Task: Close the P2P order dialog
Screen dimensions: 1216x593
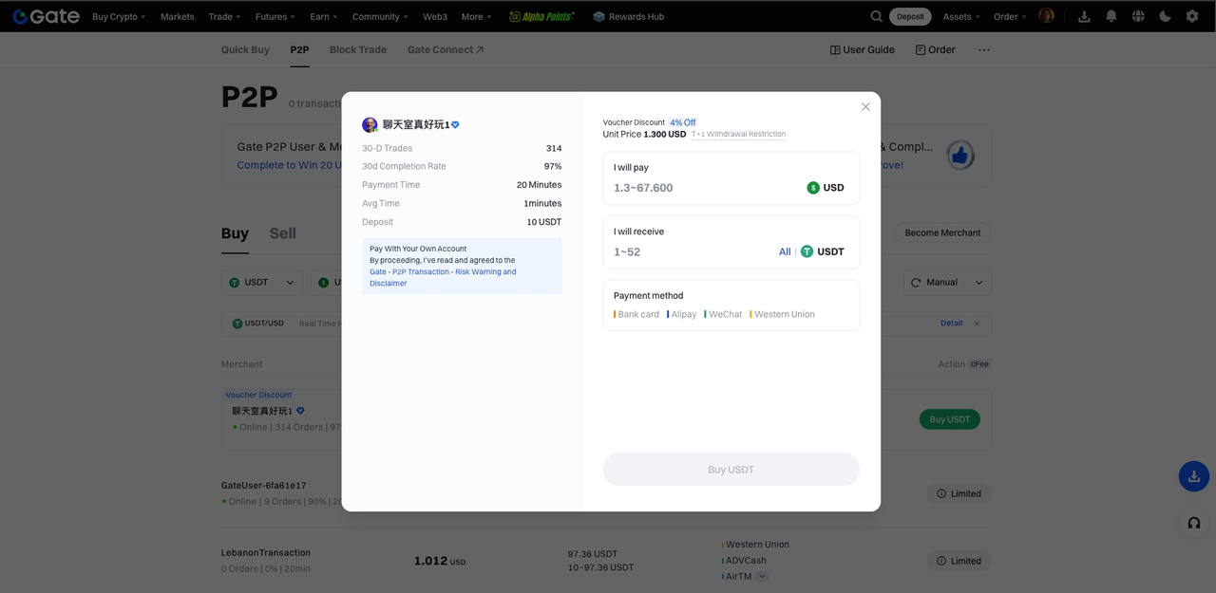Action: click(x=865, y=107)
